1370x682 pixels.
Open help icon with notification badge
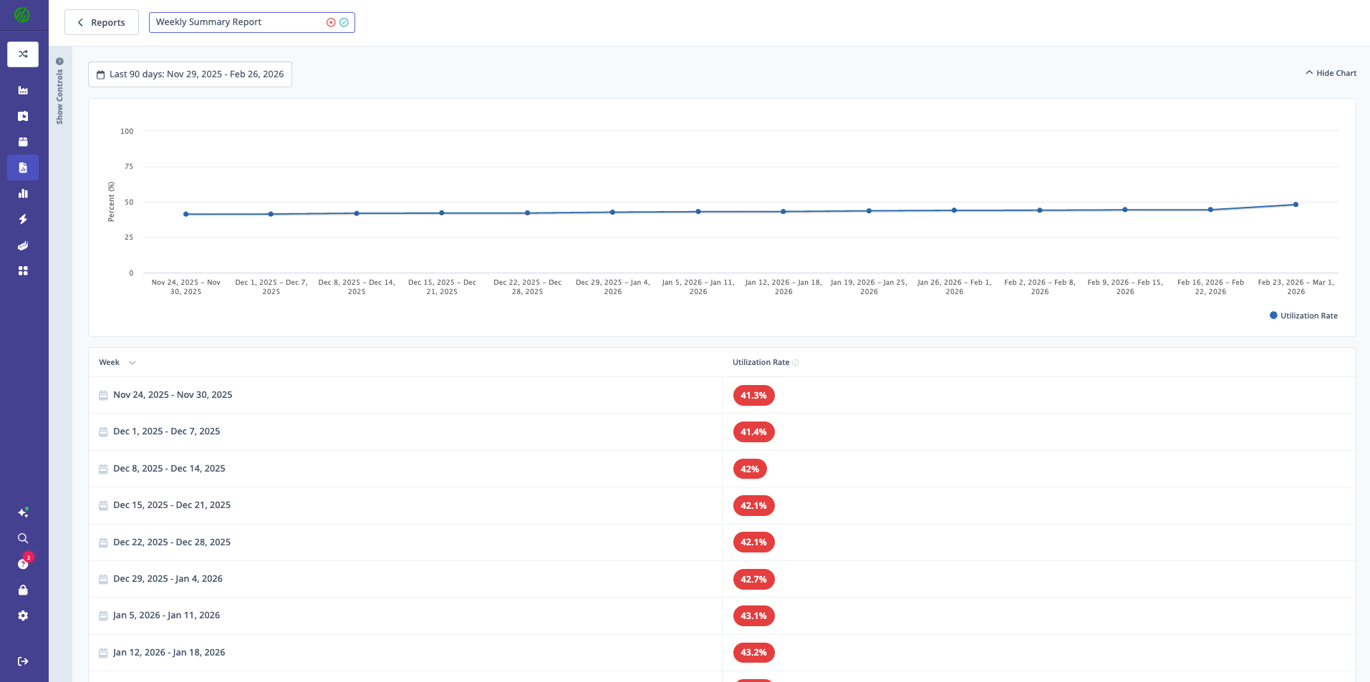pos(23,564)
